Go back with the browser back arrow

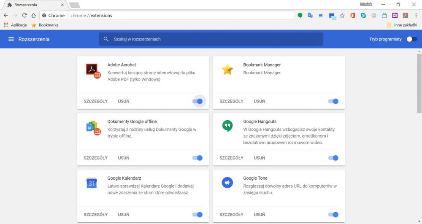[x=6, y=15]
